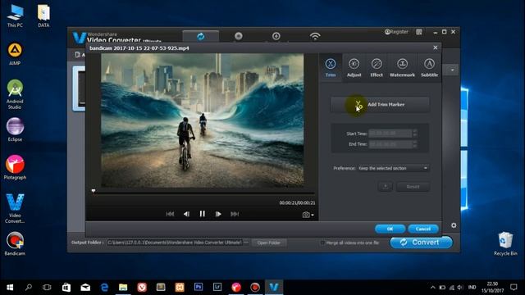The height and width of the screenshot is (295, 525).
Task: Open Lightroom from taskbar
Action: 217,288
